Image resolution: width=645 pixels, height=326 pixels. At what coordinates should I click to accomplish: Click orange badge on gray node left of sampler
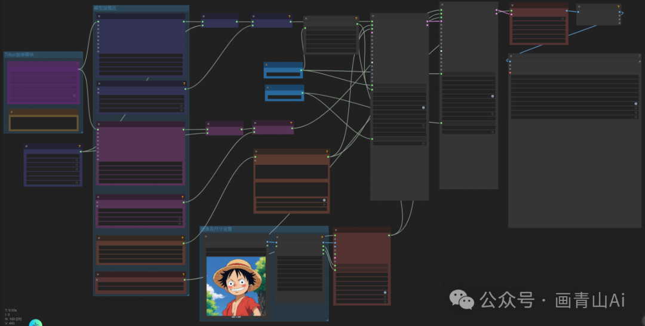[356, 19]
